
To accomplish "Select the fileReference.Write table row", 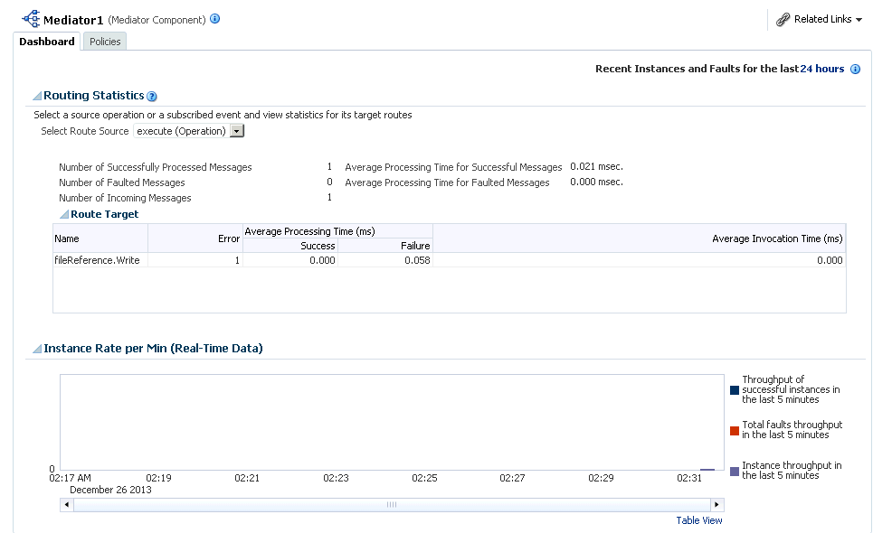I will click(98, 260).
